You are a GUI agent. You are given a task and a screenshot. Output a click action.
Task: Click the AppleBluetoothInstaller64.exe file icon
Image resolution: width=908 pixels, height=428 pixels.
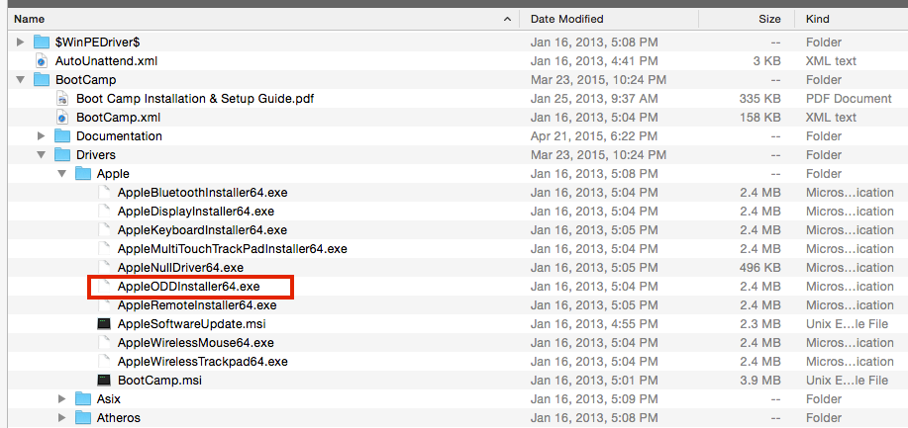[x=104, y=192]
